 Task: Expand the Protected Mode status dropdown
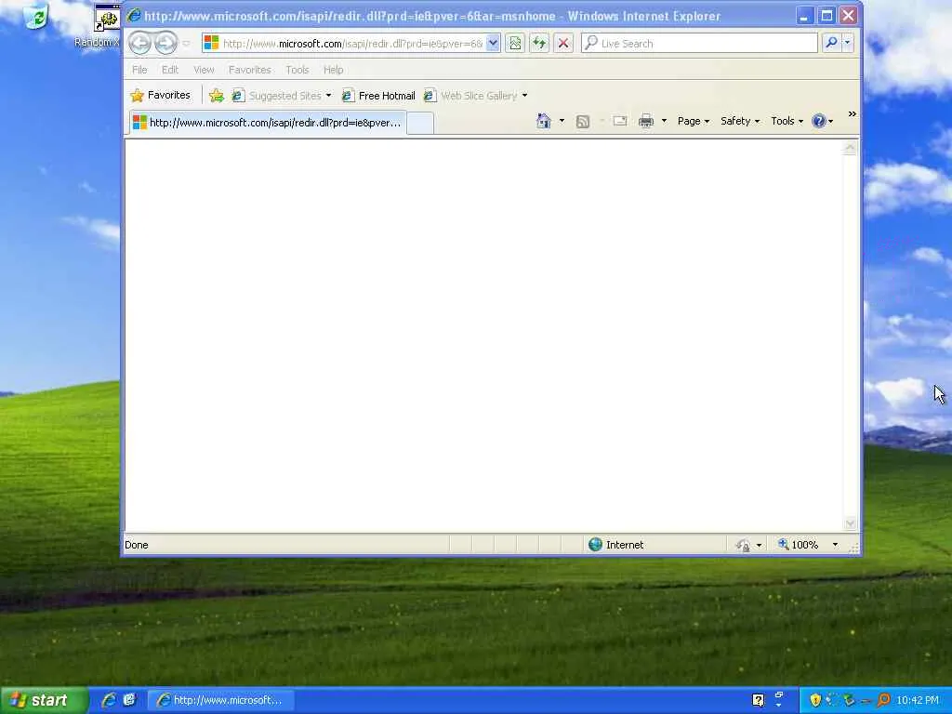[759, 545]
